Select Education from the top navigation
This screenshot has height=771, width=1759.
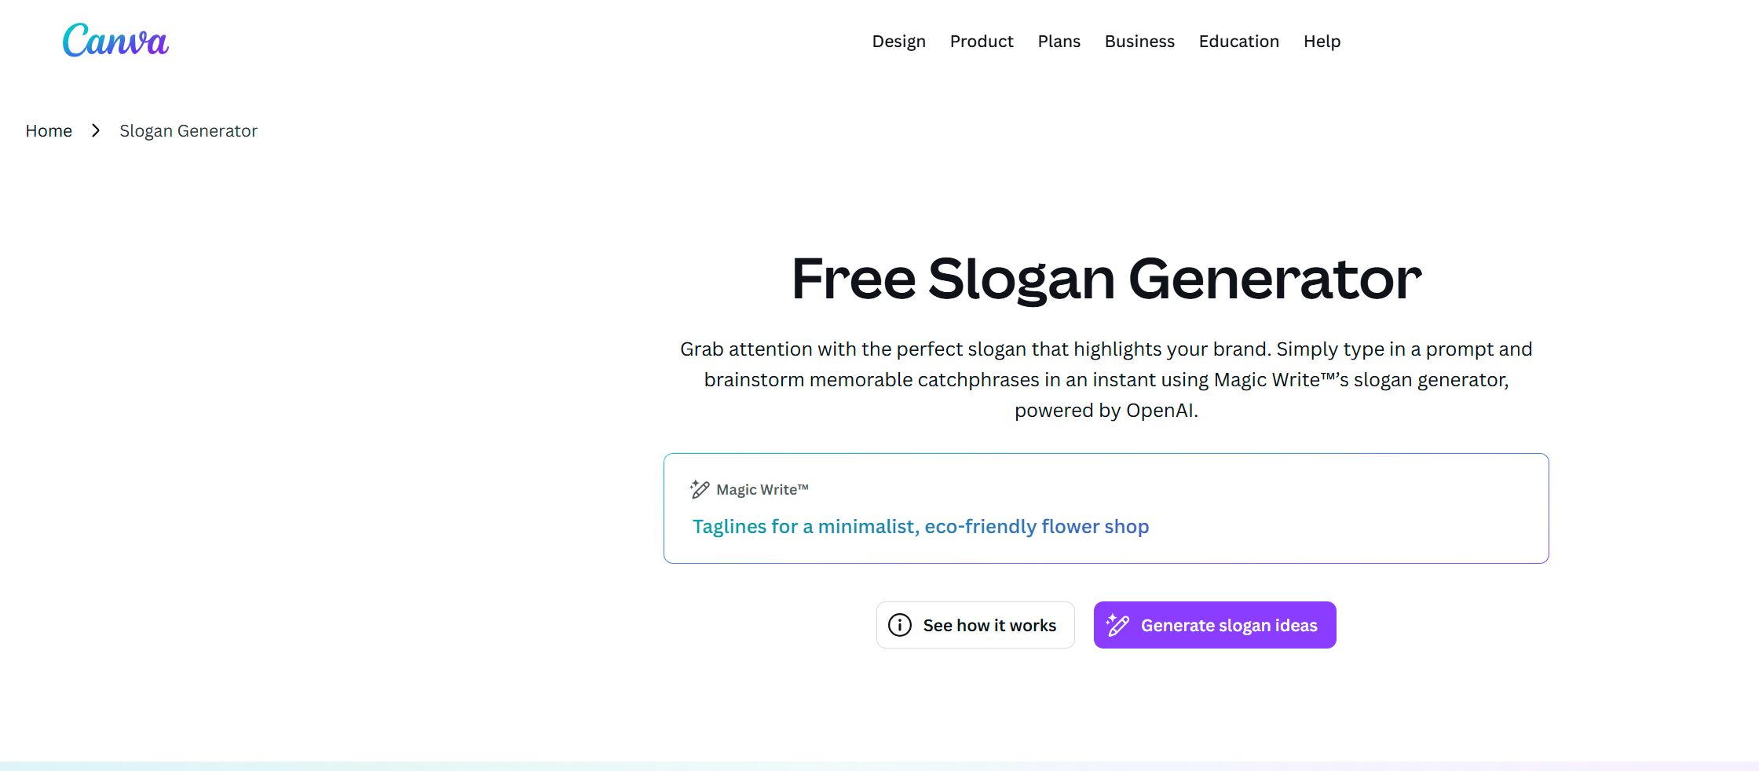(1238, 41)
